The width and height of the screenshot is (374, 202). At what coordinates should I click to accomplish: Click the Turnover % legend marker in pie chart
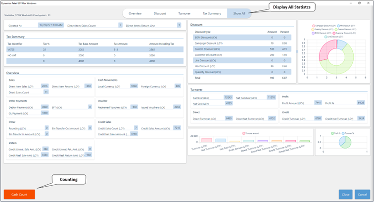[x=343, y=133]
